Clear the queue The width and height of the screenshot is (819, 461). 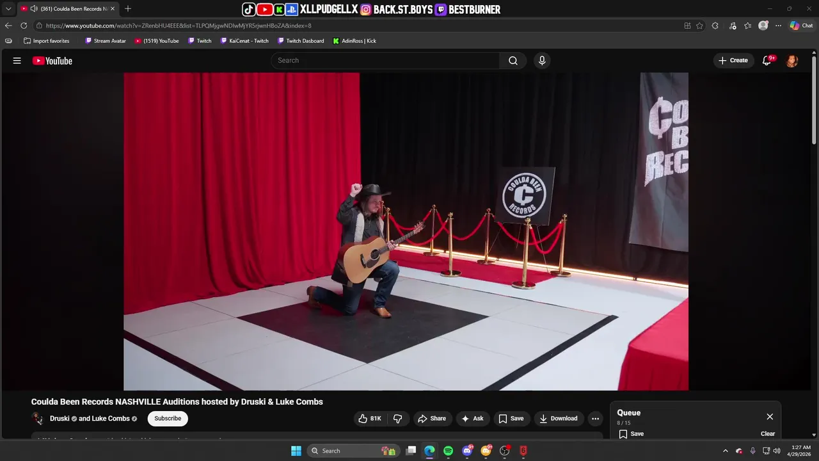pyautogui.click(x=768, y=433)
